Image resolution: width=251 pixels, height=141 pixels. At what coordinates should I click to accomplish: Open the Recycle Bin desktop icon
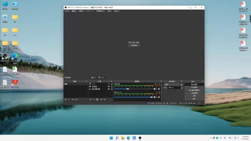(5, 18)
